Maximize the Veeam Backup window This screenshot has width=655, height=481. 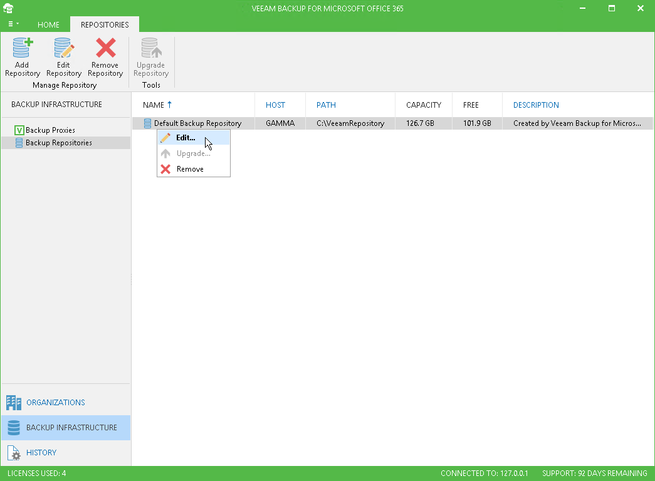point(612,8)
